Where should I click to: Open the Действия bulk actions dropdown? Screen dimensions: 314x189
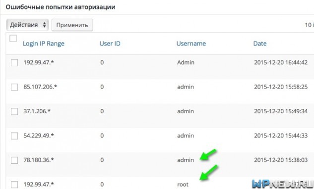(27, 25)
